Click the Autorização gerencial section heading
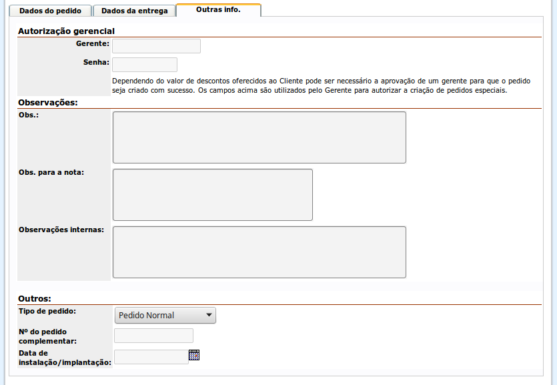The image size is (557, 385). (x=66, y=31)
